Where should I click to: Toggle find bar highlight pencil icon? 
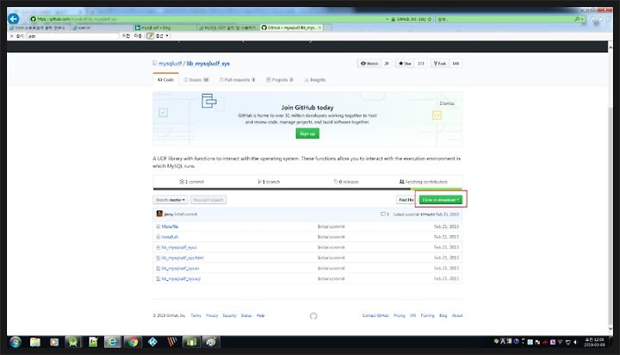click(x=150, y=36)
